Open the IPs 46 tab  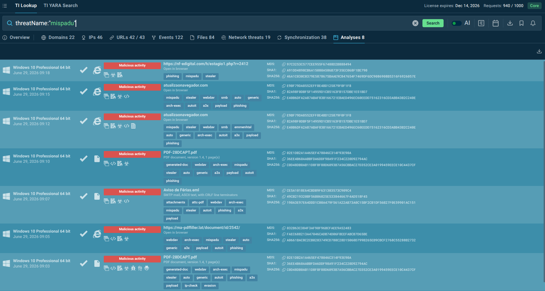click(x=92, y=38)
